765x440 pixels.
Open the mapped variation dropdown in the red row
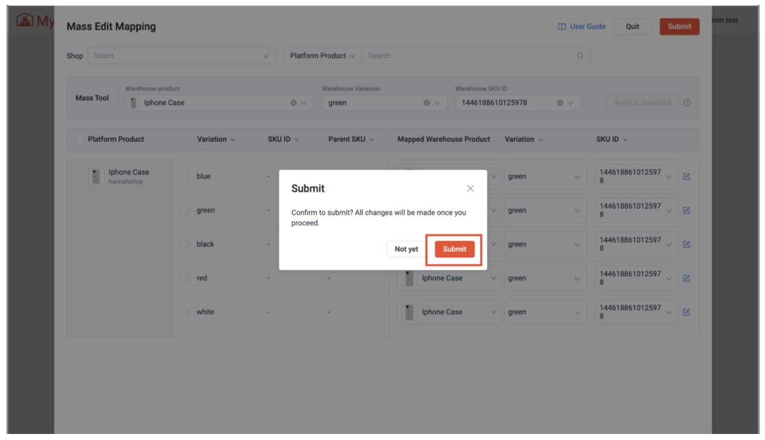[x=545, y=278]
